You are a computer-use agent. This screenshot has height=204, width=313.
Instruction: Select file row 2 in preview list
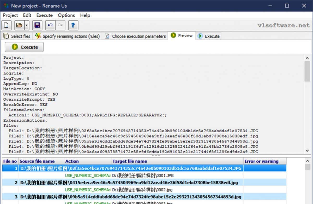[x=129, y=182]
